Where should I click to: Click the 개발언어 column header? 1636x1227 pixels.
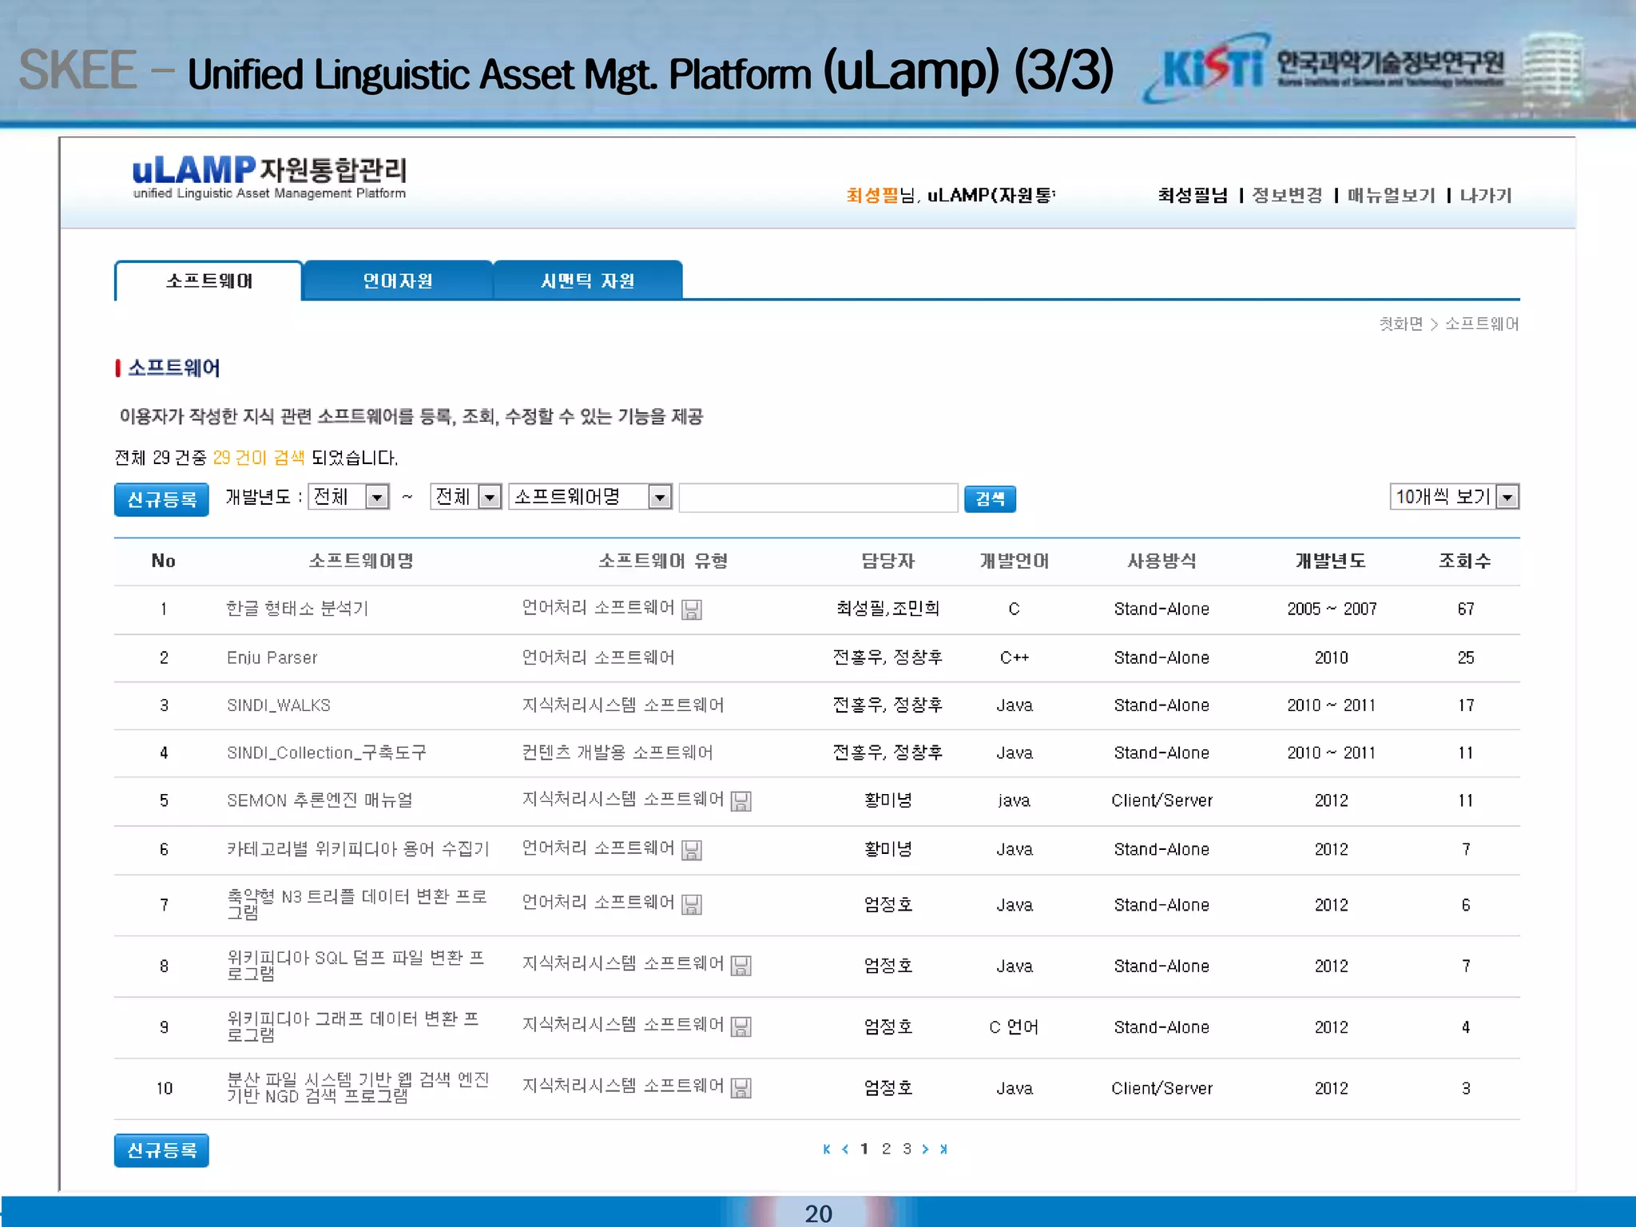[x=1015, y=561]
